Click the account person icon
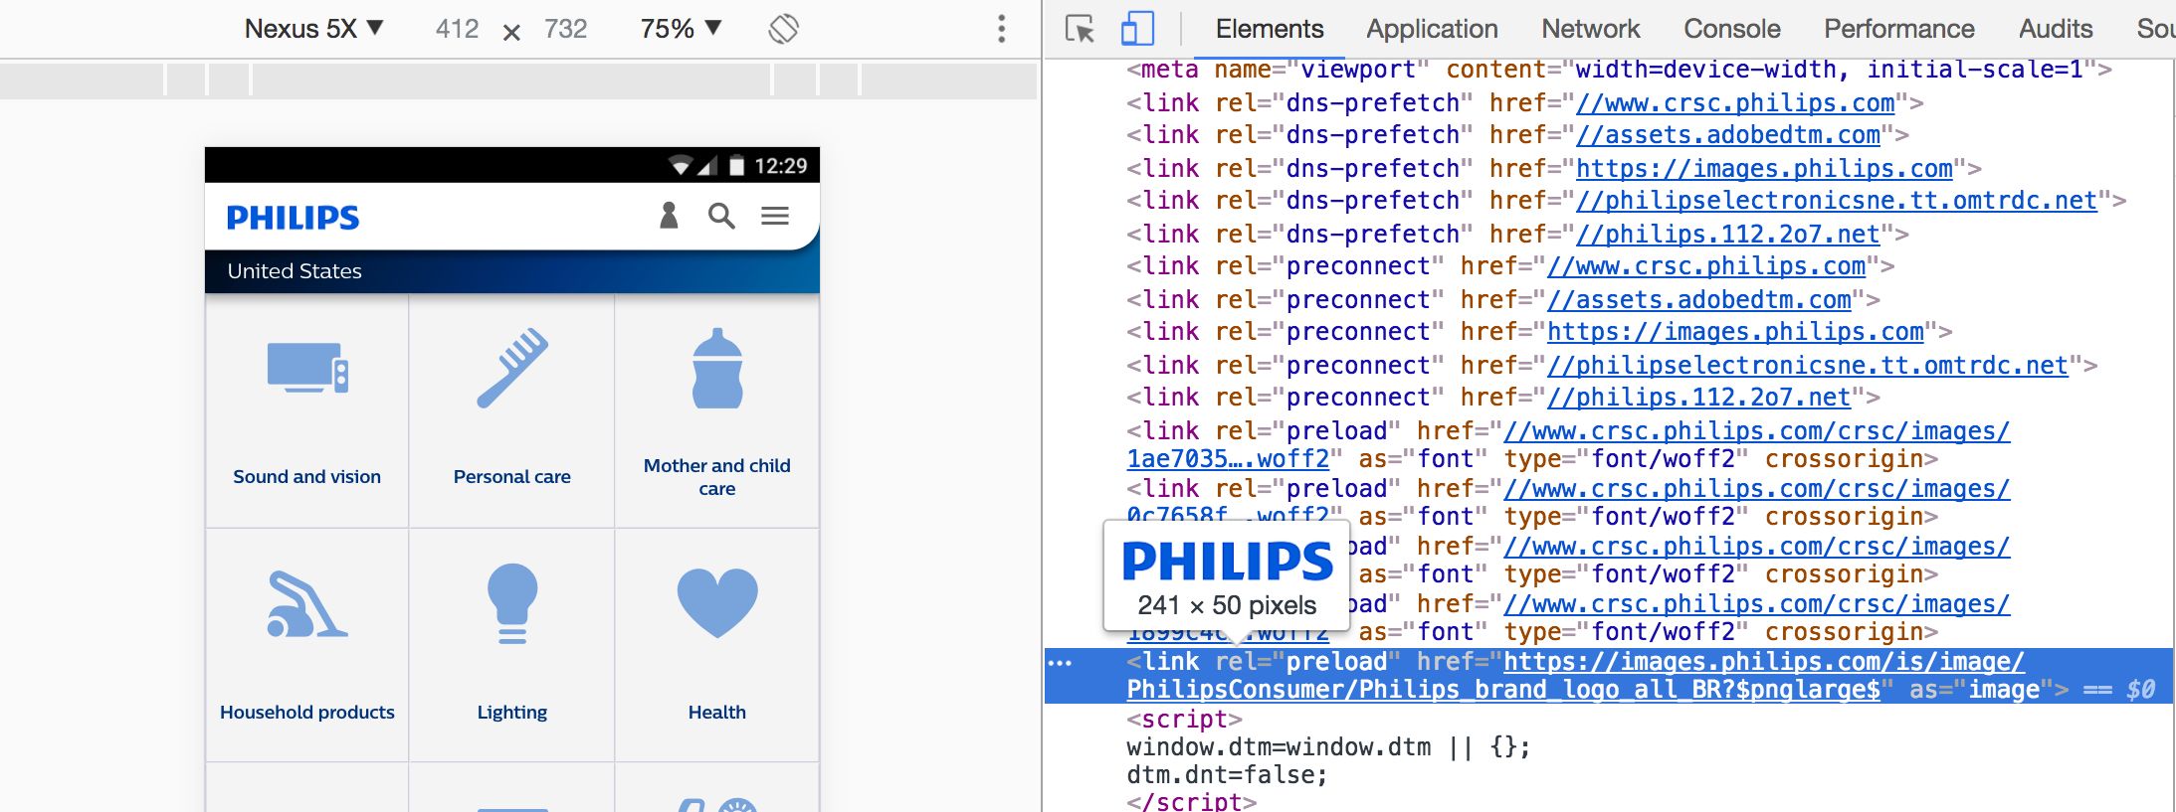The image size is (2176, 812). (669, 216)
